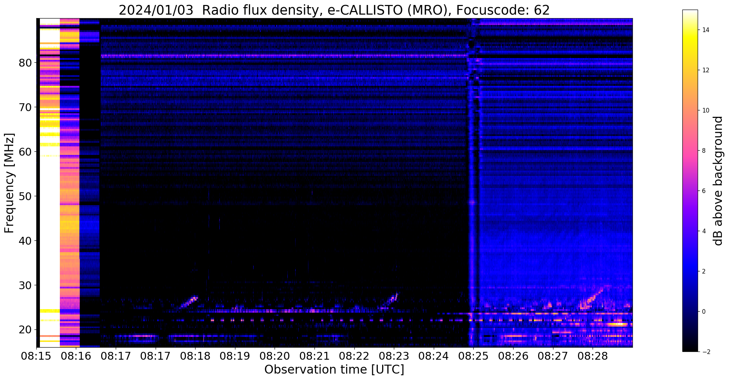
Task: Click the 'dB above background' colorbar label
Action: pos(718,181)
